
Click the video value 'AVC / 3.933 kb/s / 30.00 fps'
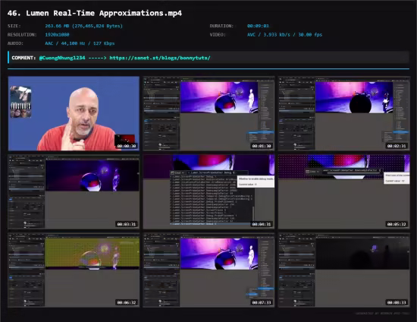tap(284, 35)
